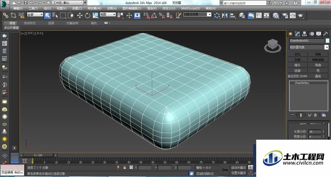
Task: Choose the Rectangular Selection Region tool
Action: coord(63,16)
